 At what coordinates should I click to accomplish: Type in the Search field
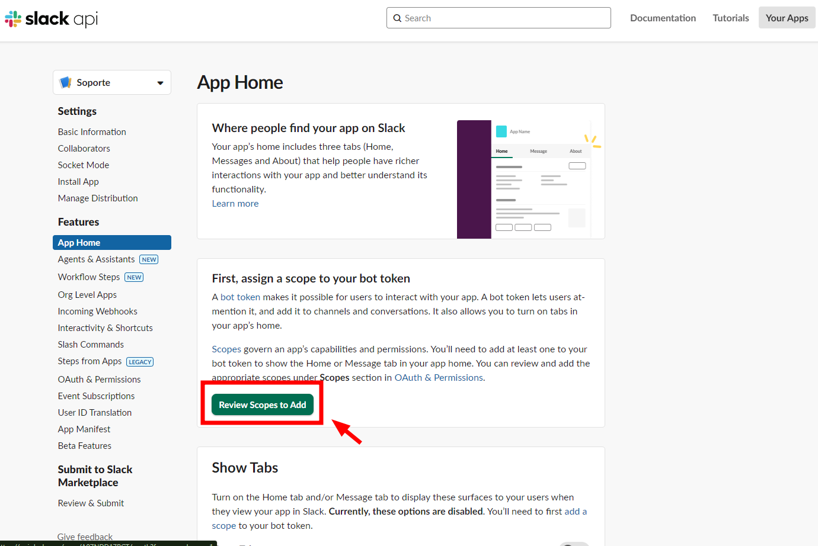(x=504, y=18)
